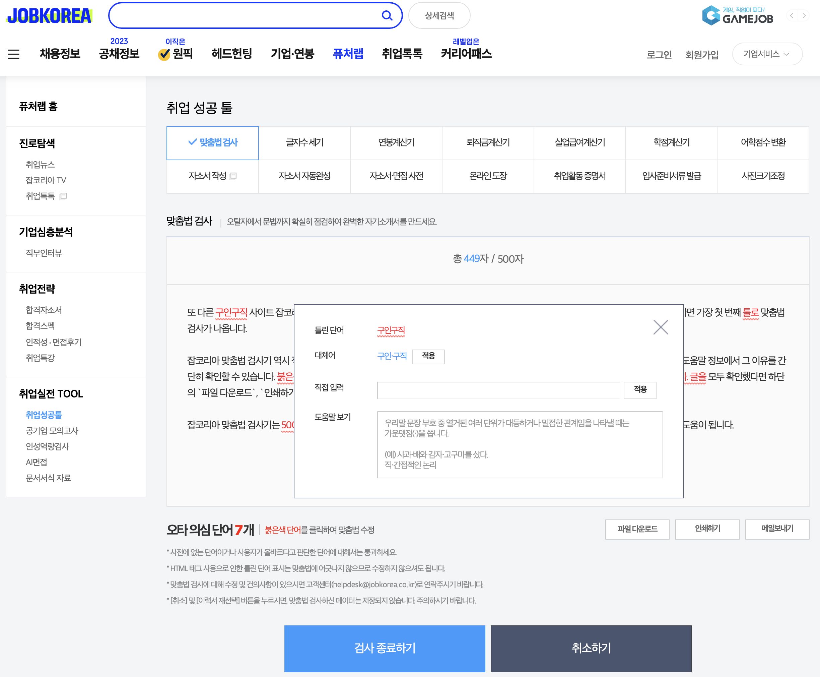Click the checkmark icon by 원픽
Screen dimensions: 820x677
click(164, 54)
